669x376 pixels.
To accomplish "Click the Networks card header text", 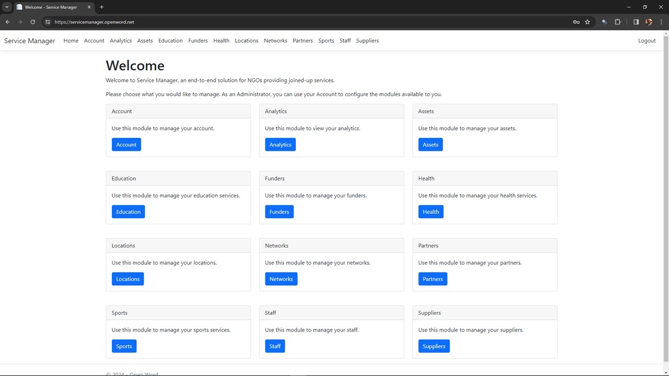I will [x=276, y=246].
